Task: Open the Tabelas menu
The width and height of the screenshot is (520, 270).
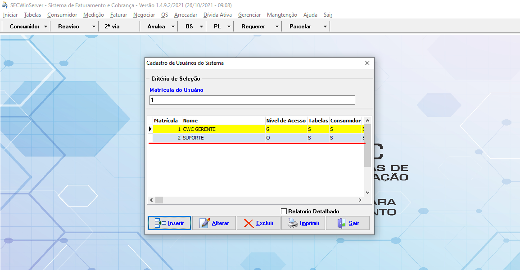Action: (x=32, y=15)
